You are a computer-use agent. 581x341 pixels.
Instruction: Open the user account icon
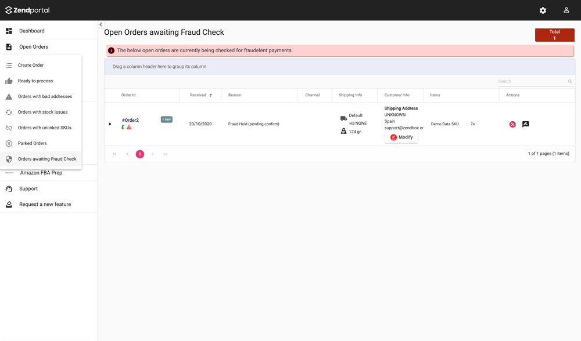click(x=566, y=10)
